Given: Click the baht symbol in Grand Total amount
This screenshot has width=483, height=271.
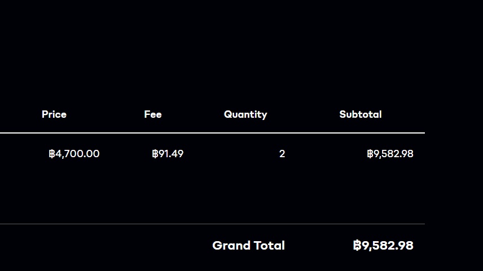Looking at the screenshot, I should click(357, 246).
